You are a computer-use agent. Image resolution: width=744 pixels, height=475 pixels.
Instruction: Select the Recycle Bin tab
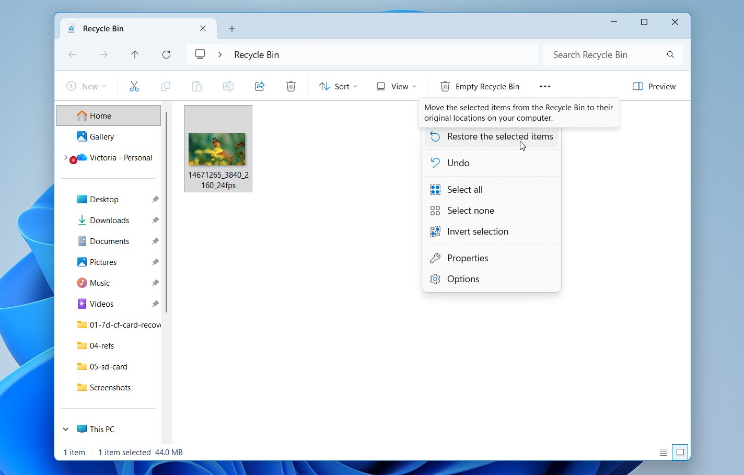point(137,28)
